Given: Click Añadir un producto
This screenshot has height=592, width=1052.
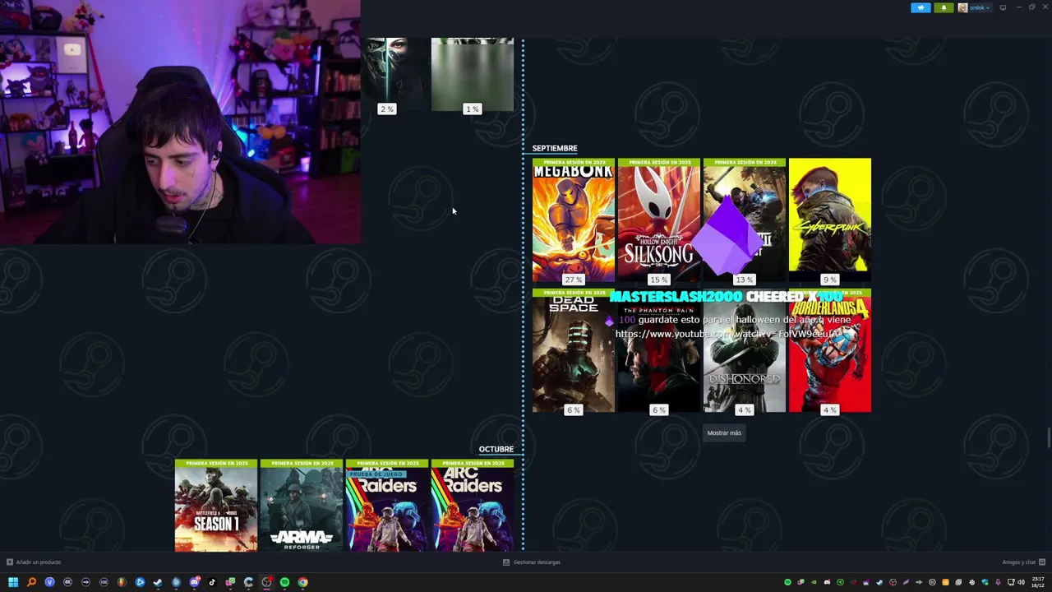Looking at the screenshot, I should [x=34, y=562].
